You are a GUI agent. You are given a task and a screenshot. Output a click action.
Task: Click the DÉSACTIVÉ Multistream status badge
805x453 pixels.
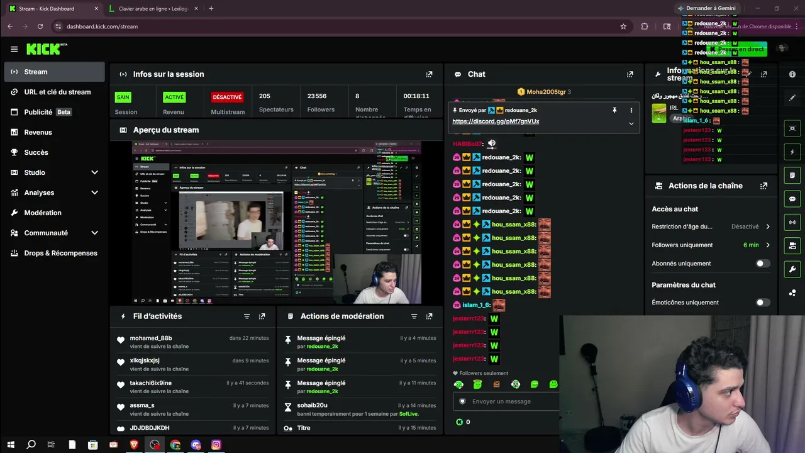(x=227, y=98)
